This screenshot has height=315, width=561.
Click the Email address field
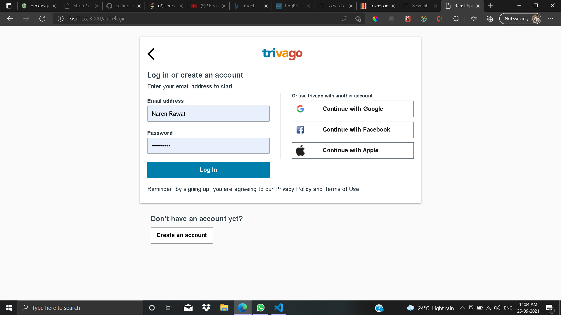tap(208, 113)
